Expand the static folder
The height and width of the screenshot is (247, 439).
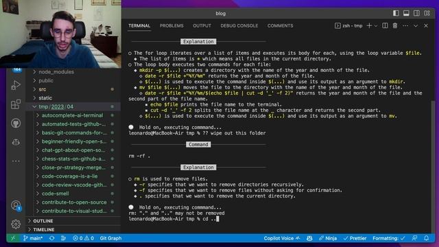click(x=73, y=97)
